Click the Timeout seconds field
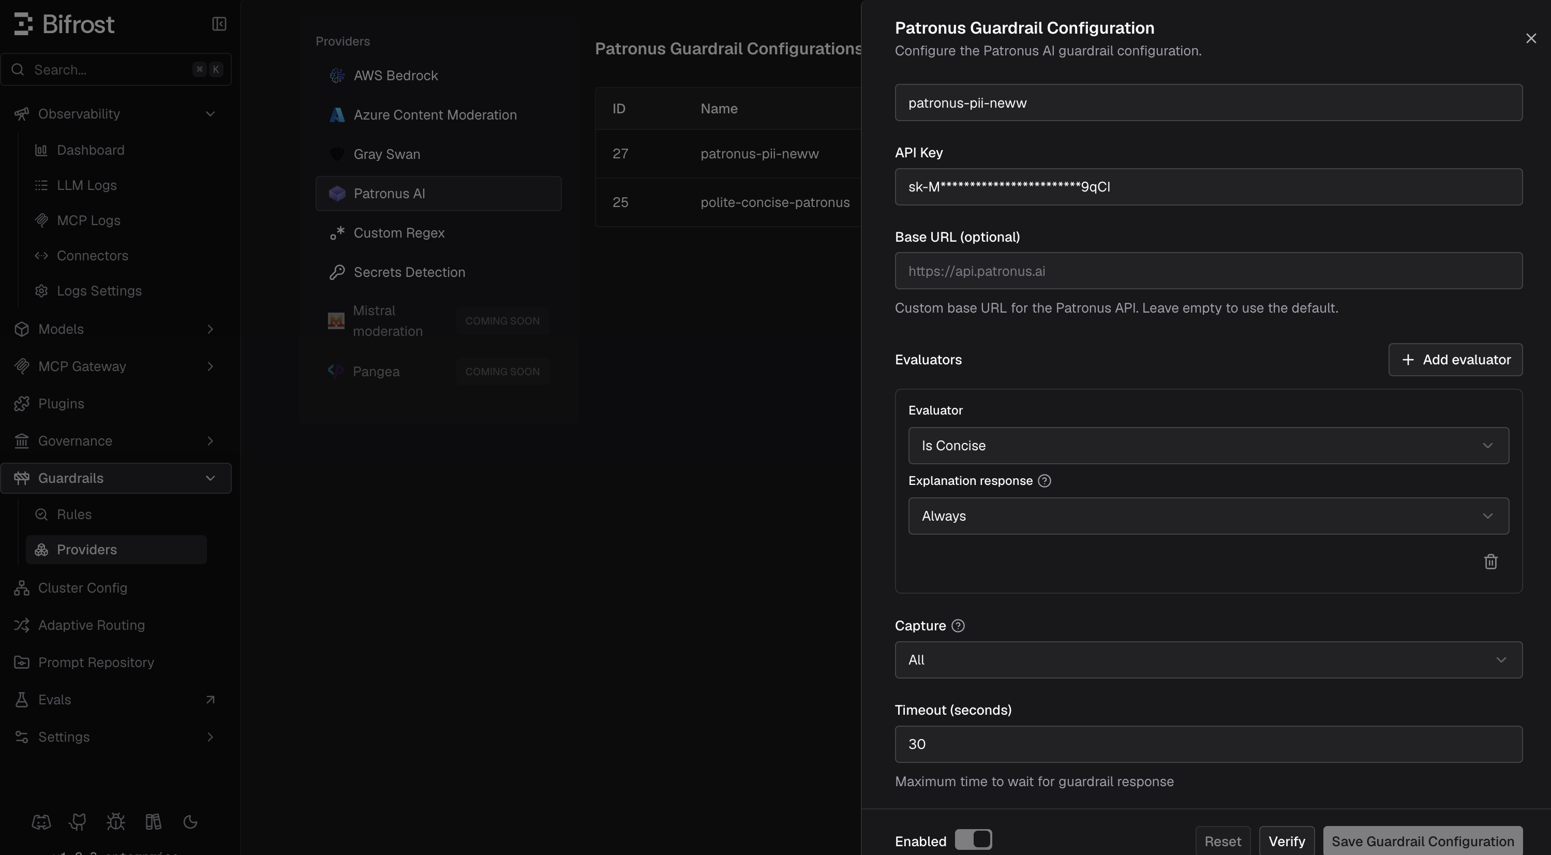 1209,744
